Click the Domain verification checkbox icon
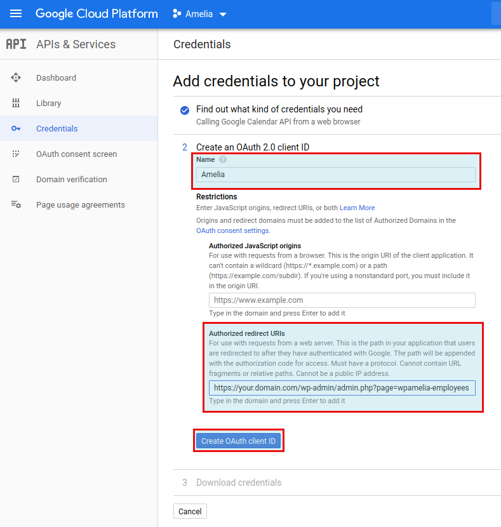 [16, 179]
